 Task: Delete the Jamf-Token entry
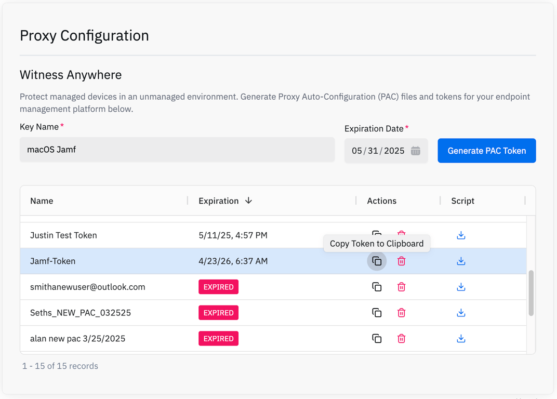pyautogui.click(x=401, y=261)
